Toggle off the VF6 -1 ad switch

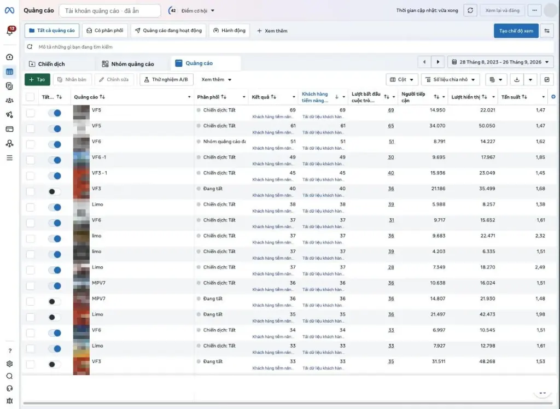tap(55, 160)
